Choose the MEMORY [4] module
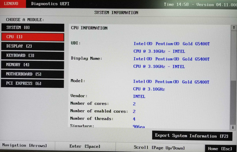Image resolution: width=237 pixels, height=152 pixels. click(x=33, y=65)
